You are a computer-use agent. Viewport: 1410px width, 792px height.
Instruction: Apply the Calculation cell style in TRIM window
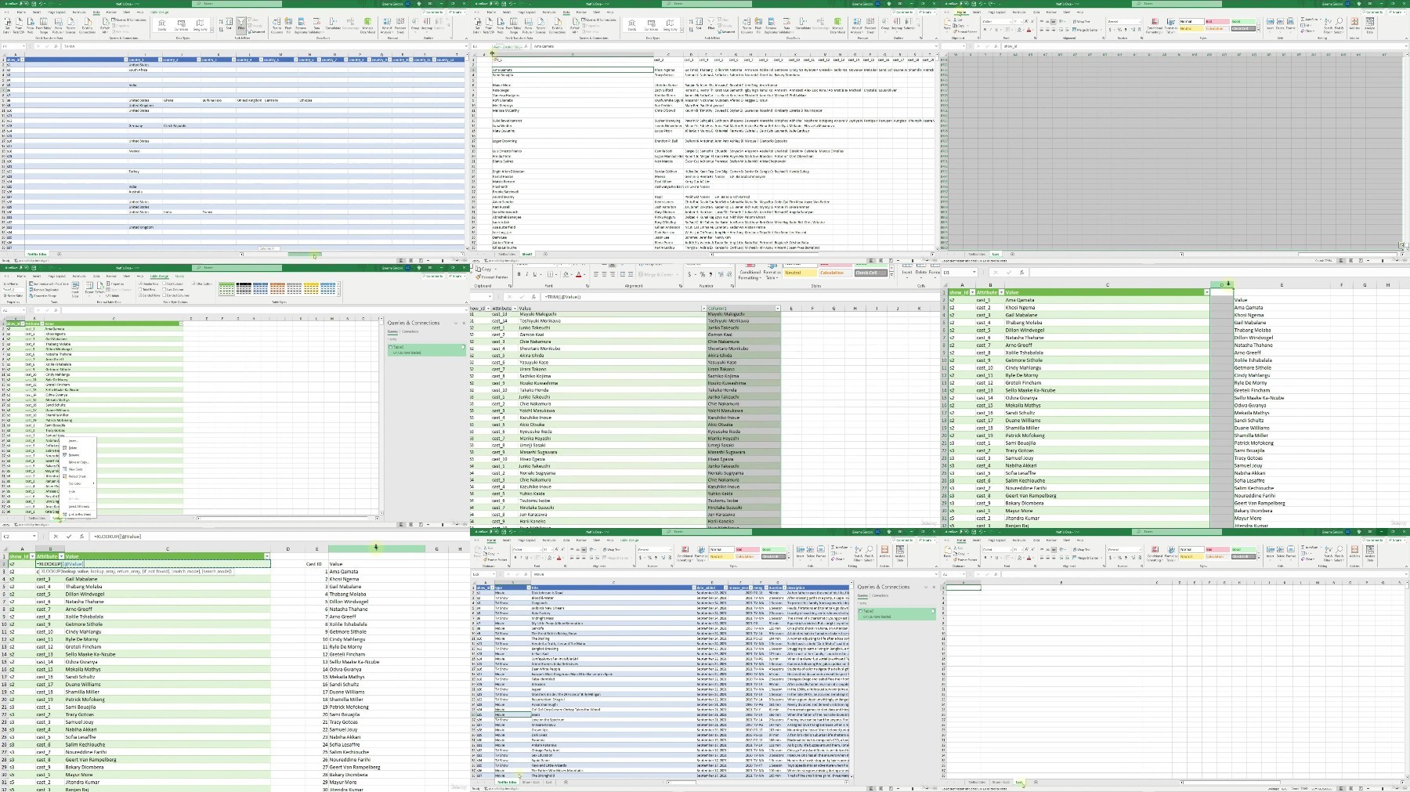click(835, 273)
